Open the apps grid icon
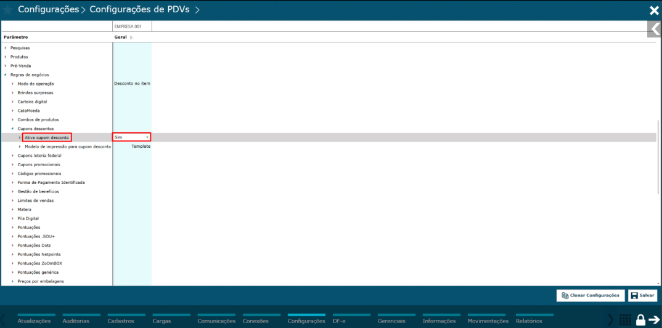Image resolution: width=662 pixels, height=328 pixels. [x=625, y=319]
